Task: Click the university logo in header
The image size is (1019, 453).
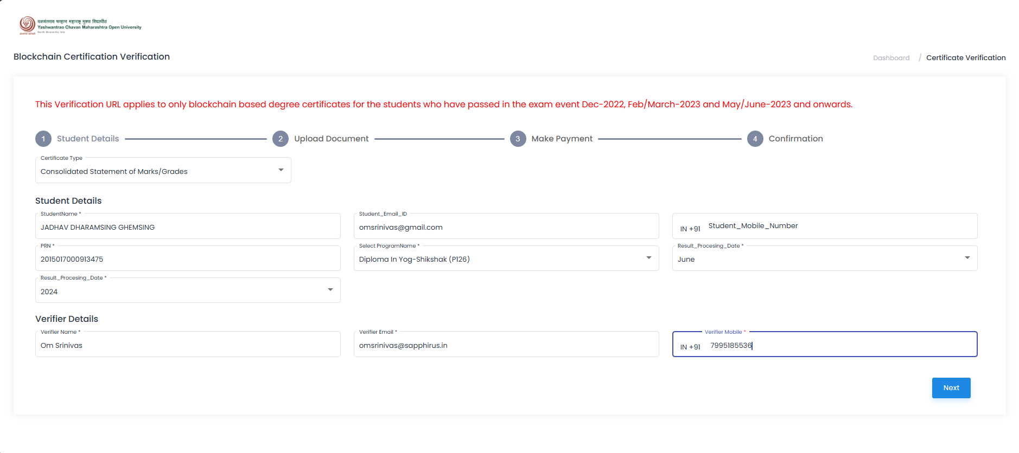Action: coord(80,25)
